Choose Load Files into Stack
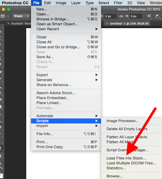Image resolution: width=162 pixels, height=179 pixels. 126,158
